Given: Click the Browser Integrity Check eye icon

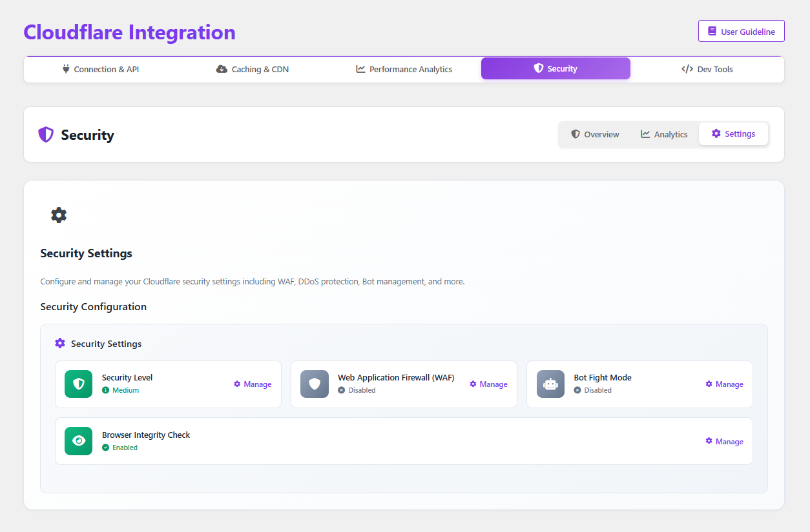Looking at the screenshot, I should tap(79, 441).
